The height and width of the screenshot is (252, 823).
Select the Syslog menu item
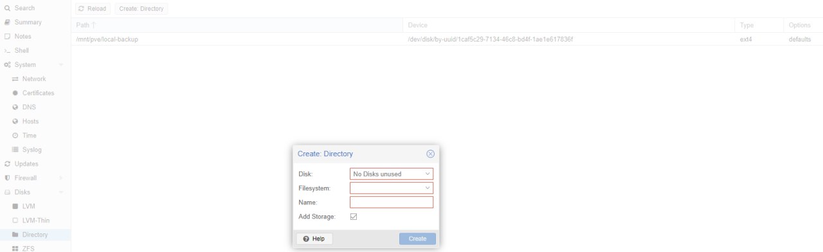35,150
